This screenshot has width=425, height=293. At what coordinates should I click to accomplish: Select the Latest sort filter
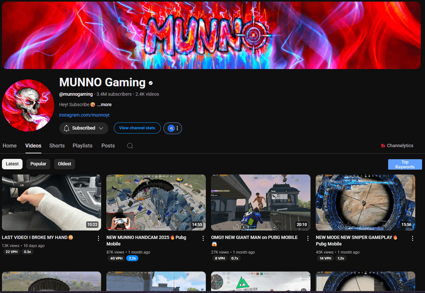(12, 164)
